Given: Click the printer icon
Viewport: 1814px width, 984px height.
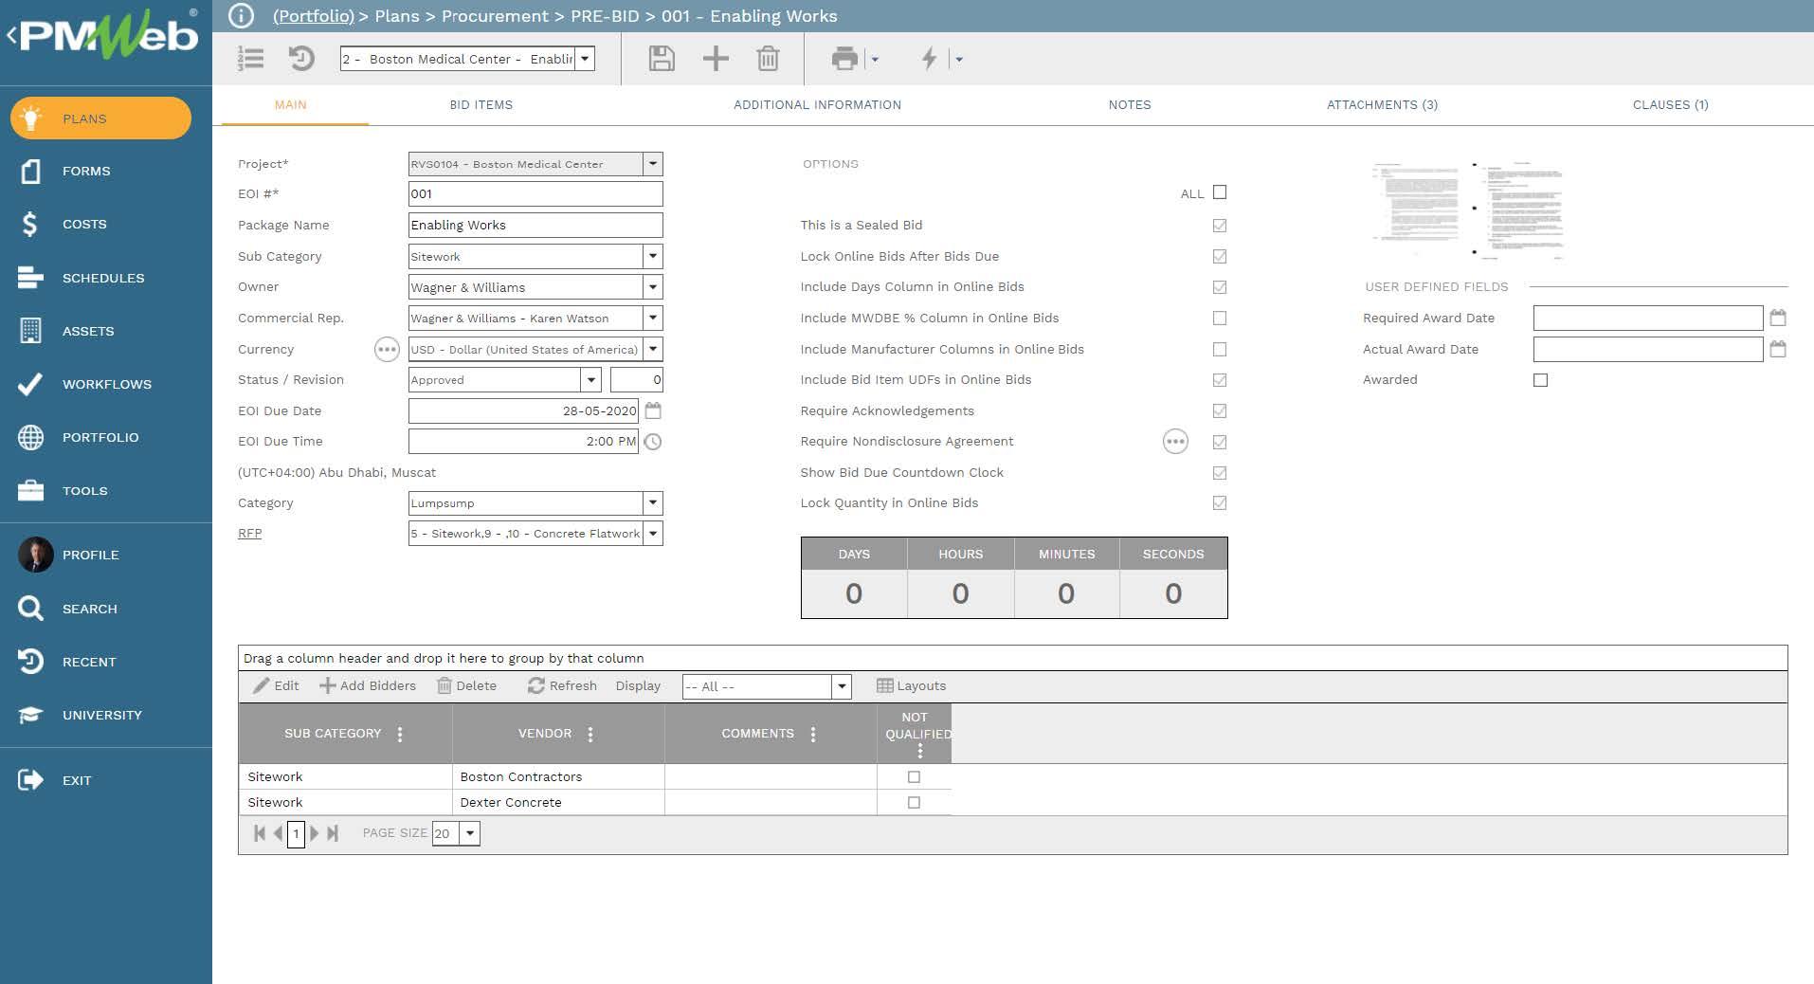Looking at the screenshot, I should (x=844, y=59).
